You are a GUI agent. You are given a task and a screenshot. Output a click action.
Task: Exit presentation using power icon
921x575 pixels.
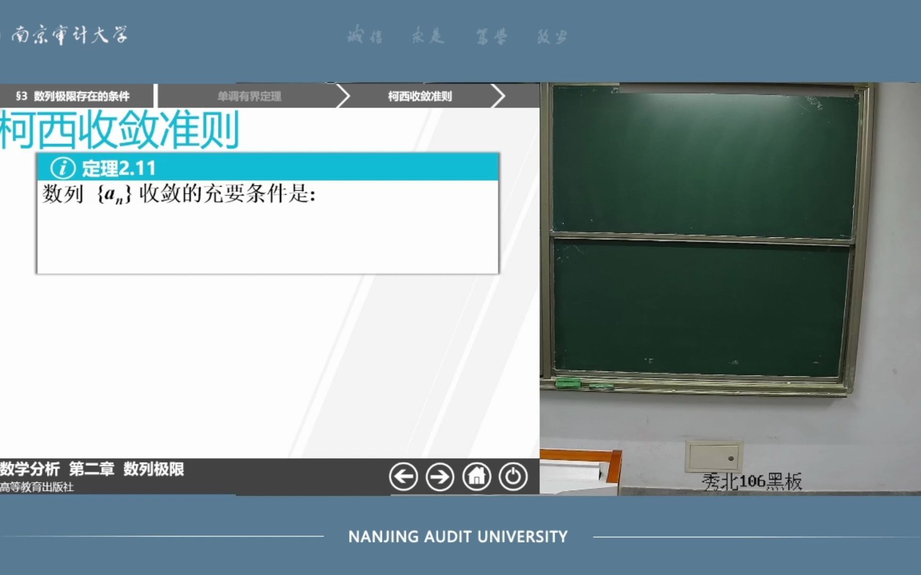coord(513,477)
